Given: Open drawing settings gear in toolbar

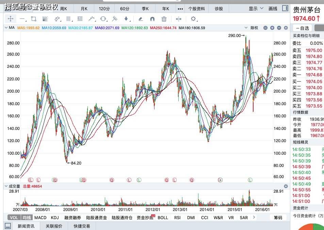Looking at the screenshot, I should [x=193, y=19].
